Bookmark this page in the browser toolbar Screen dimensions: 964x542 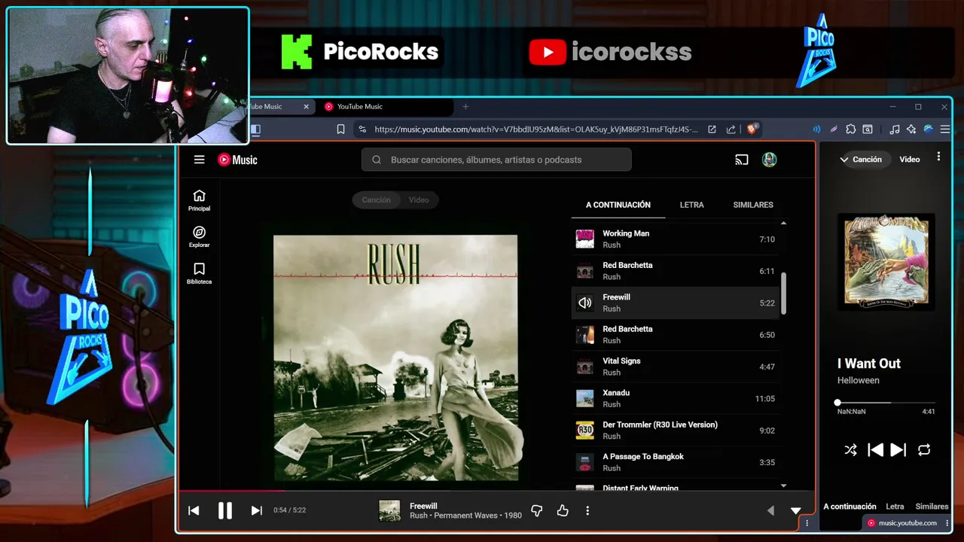pos(340,129)
